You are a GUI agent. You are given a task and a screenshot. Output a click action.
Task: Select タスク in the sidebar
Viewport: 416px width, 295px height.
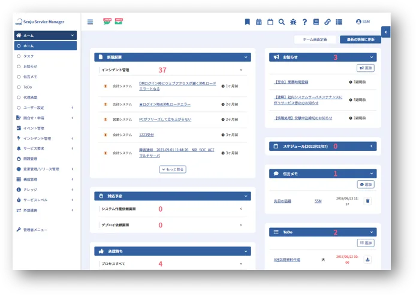(x=29, y=56)
